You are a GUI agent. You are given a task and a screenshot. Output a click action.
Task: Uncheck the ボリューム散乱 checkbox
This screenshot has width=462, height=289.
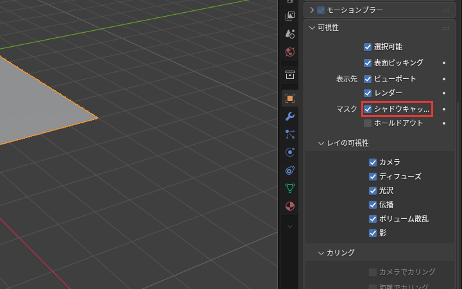click(373, 219)
